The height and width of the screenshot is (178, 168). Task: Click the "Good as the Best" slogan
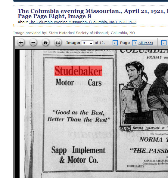coord(79,116)
